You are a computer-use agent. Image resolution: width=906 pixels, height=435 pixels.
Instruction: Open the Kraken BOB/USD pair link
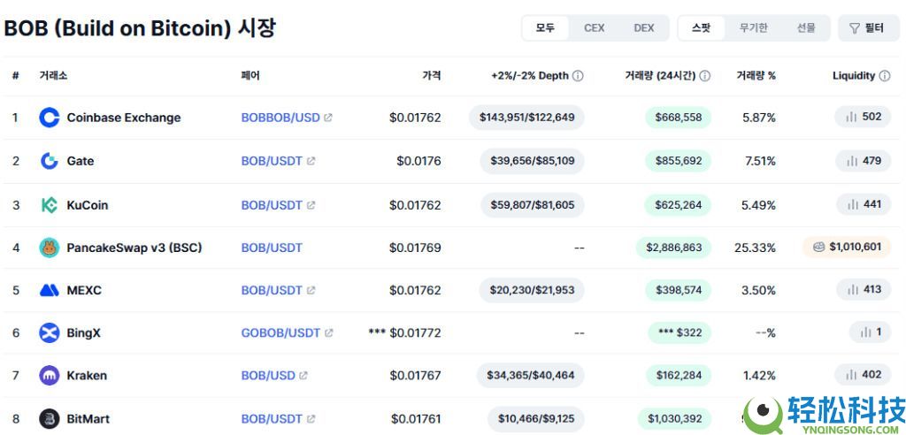point(268,375)
